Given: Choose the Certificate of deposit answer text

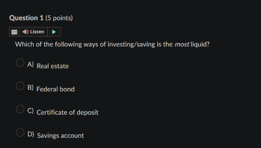Looking at the screenshot, I should click(x=68, y=113).
